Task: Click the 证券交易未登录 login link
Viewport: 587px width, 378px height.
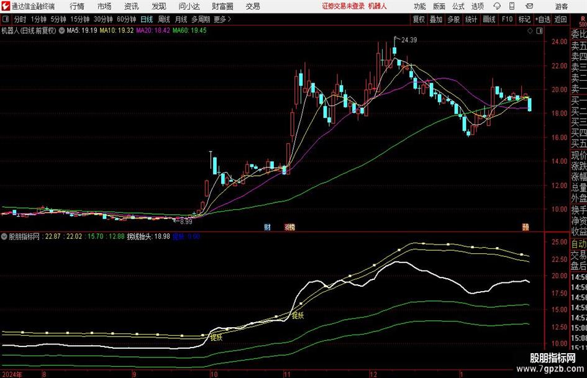Action: 343,6
